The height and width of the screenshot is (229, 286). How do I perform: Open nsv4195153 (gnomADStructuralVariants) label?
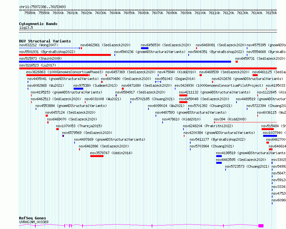point(67,92)
